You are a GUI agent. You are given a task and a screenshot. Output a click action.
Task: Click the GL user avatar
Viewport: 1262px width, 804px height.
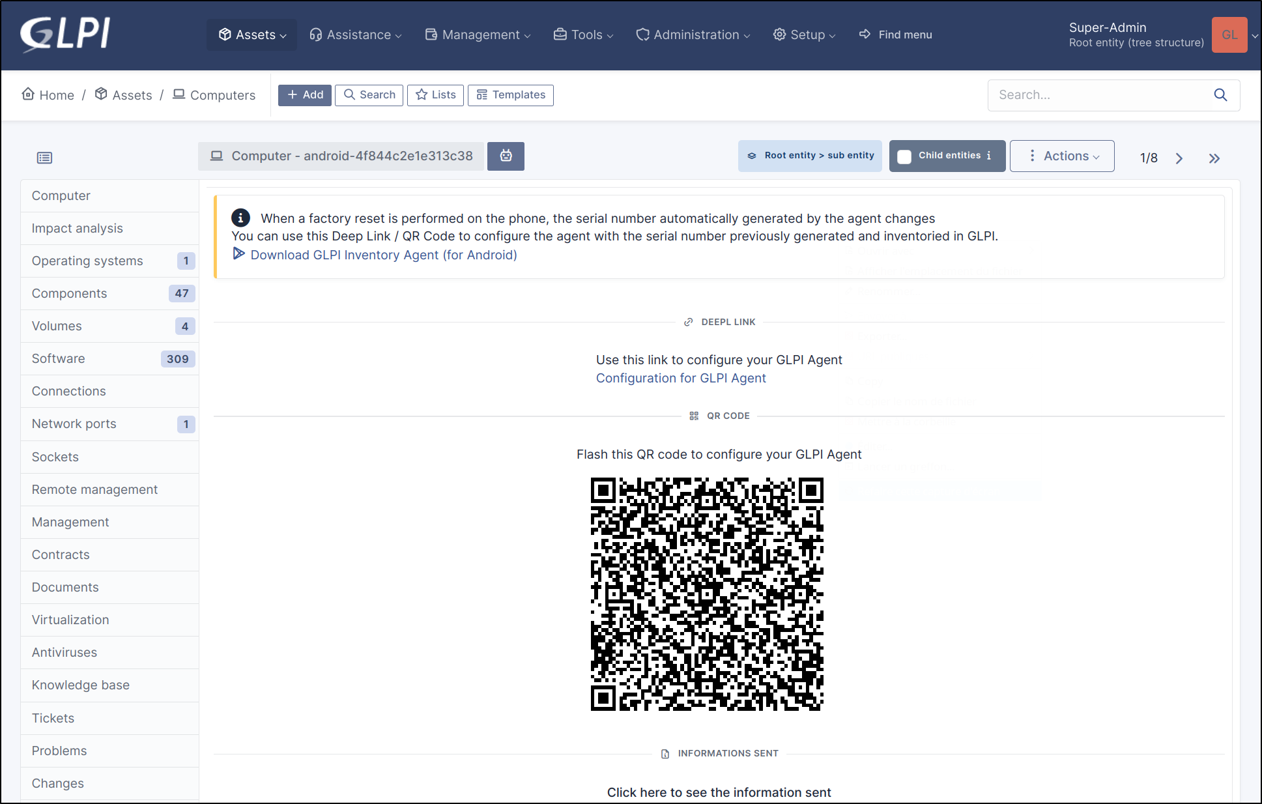(x=1229, y=35)
